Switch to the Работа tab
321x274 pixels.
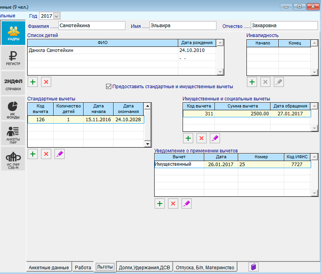pos(83,267)
